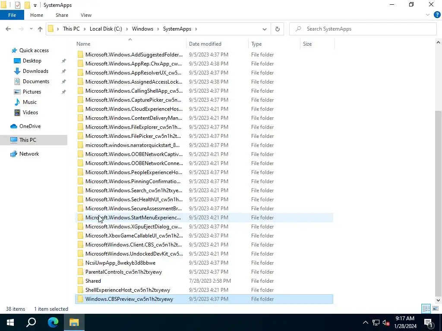
Task: Open taskbar Search magnifier
Action: coord(31,322)
